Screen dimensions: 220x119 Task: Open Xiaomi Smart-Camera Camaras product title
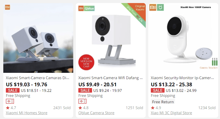37,78
